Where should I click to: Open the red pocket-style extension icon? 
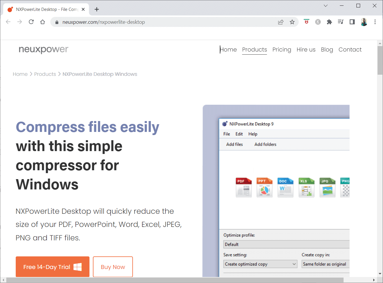306,22
